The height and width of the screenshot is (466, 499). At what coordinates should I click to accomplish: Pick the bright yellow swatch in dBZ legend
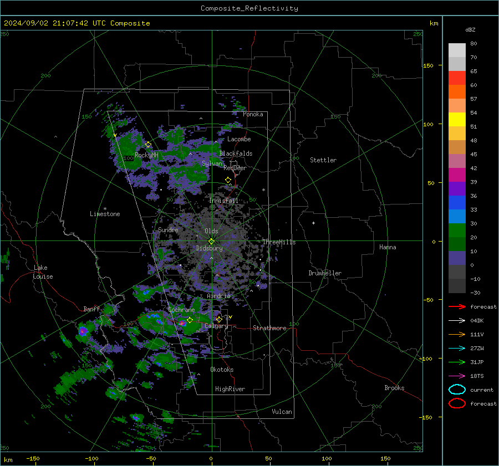[x=457, y=120]
